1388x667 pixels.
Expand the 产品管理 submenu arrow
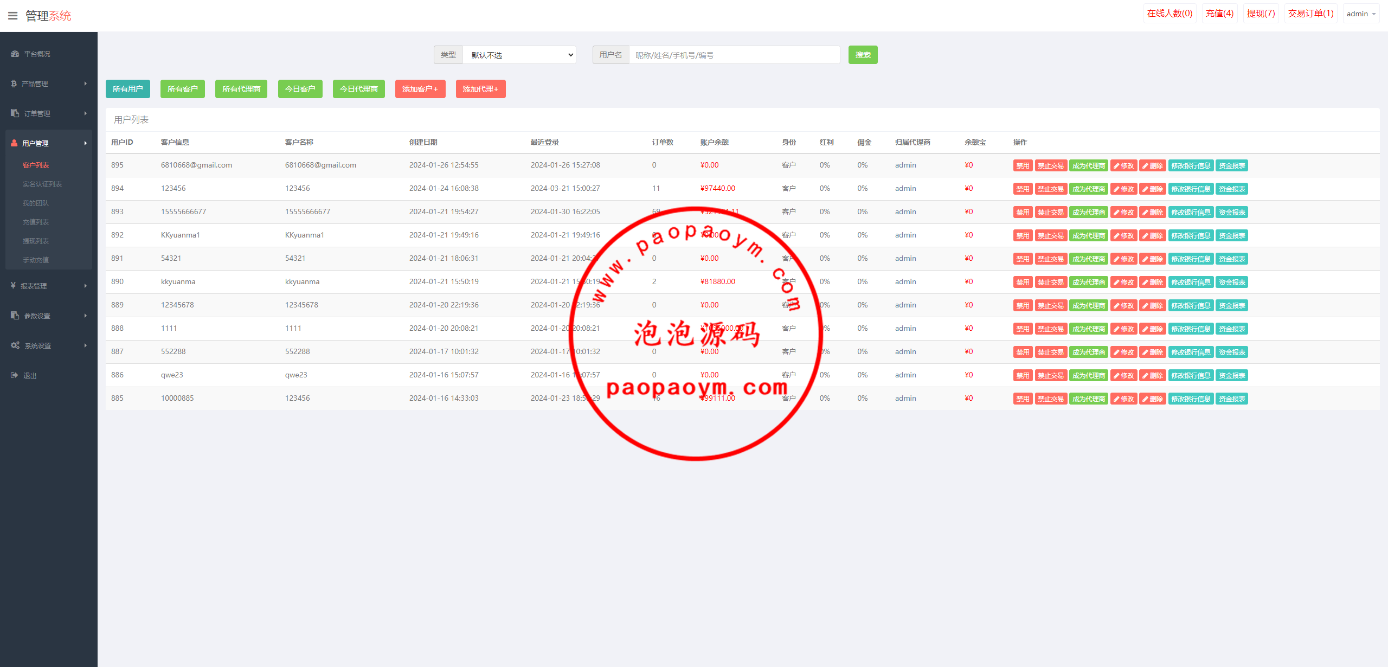[86, 84]
